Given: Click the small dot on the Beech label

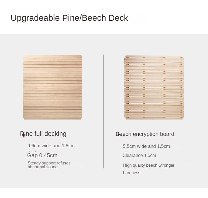Looking at the screenshot, I should (x=119, y=134).
